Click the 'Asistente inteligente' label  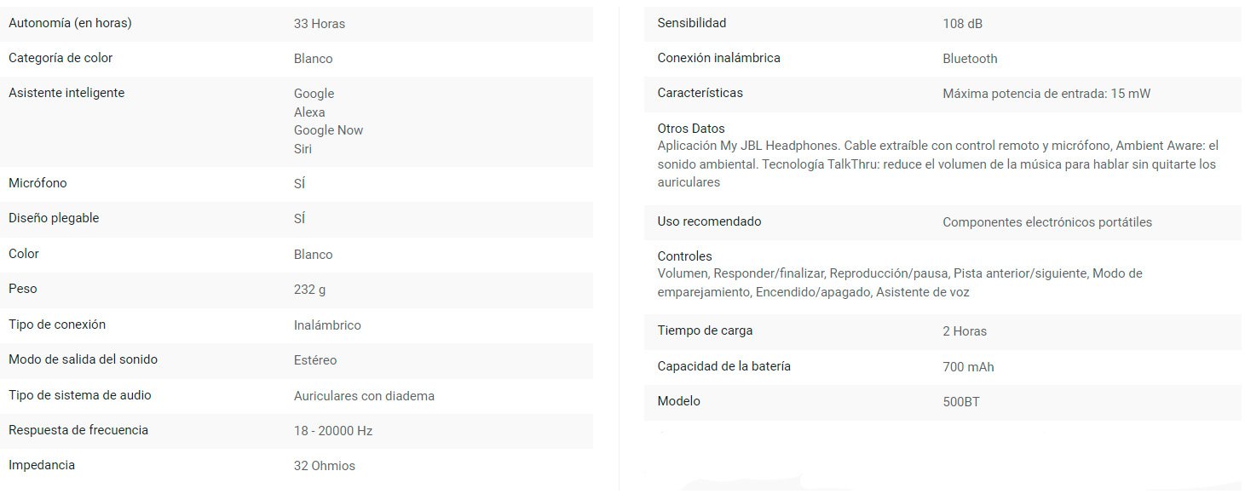click(66, 93)
